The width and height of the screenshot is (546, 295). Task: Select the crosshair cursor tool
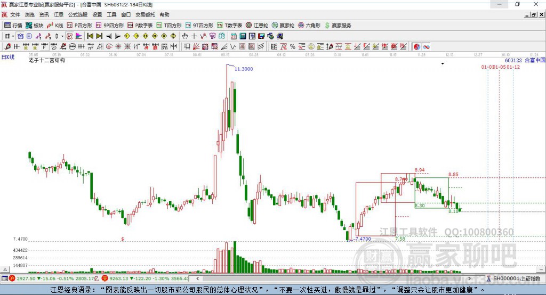click(194, 36)
